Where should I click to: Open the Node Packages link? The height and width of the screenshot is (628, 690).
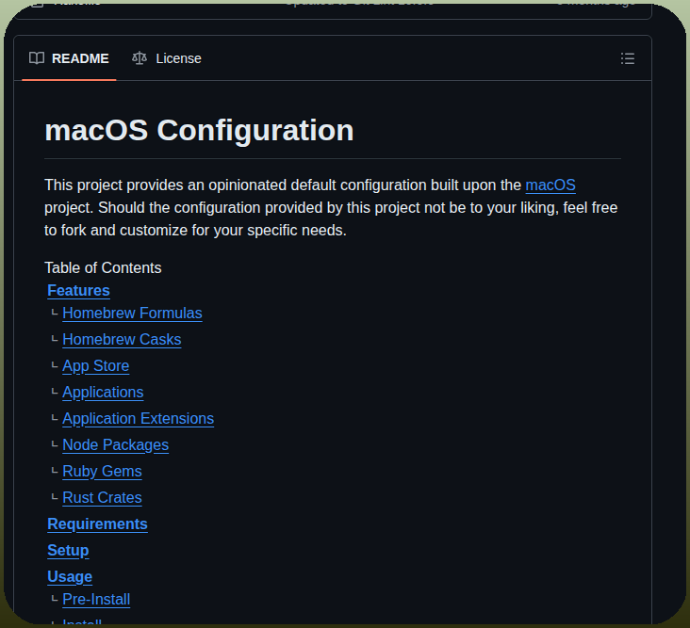click(x=116, y=444)
